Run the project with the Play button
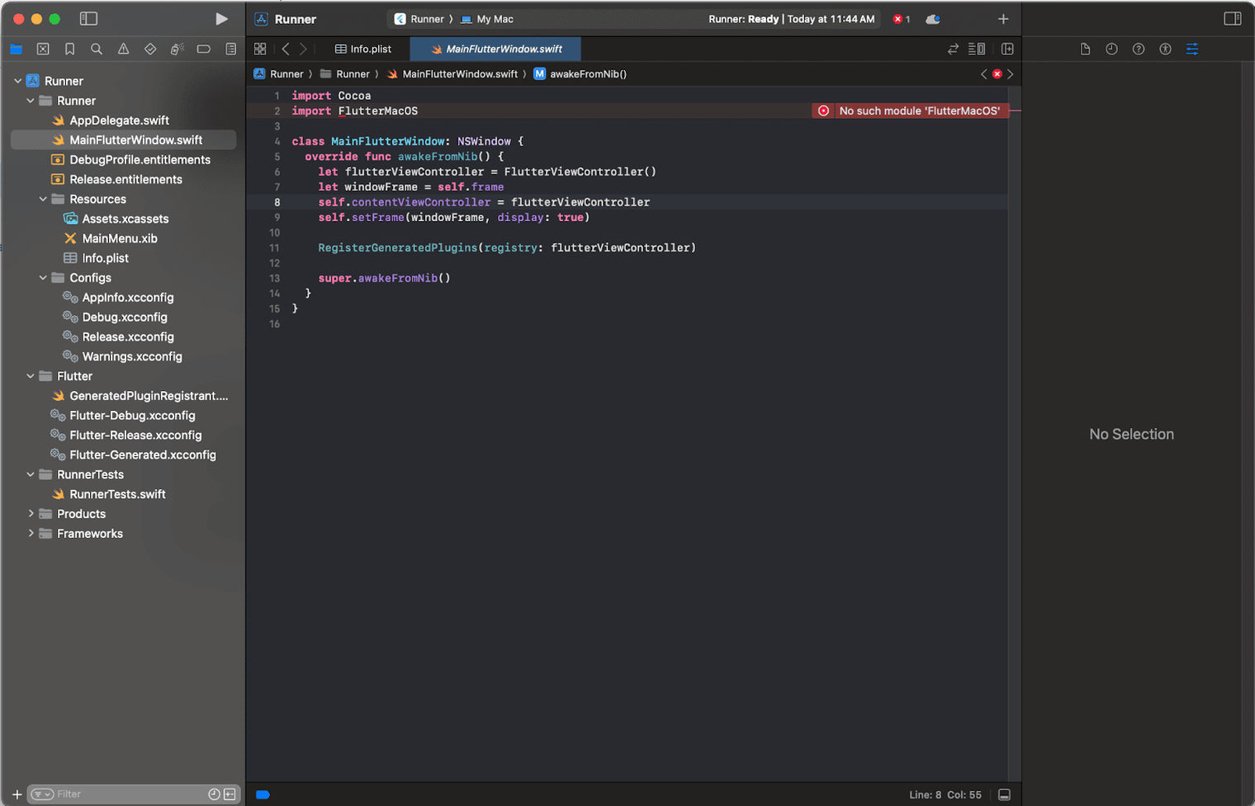Screen dimensions: 1255x806 (221, 19)
